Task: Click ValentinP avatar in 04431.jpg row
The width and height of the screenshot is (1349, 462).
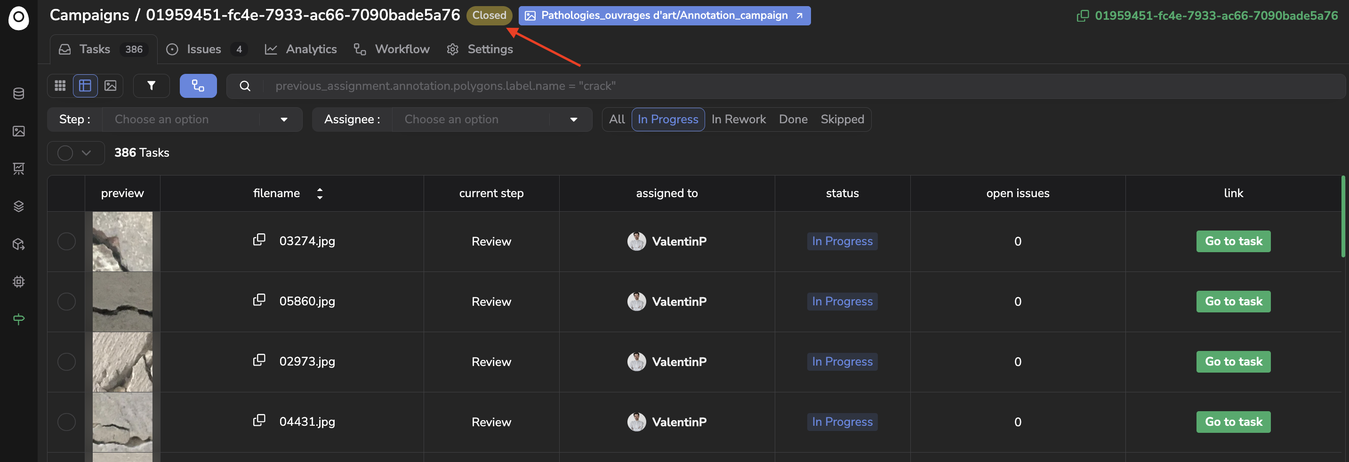Action: pos(636,422)
